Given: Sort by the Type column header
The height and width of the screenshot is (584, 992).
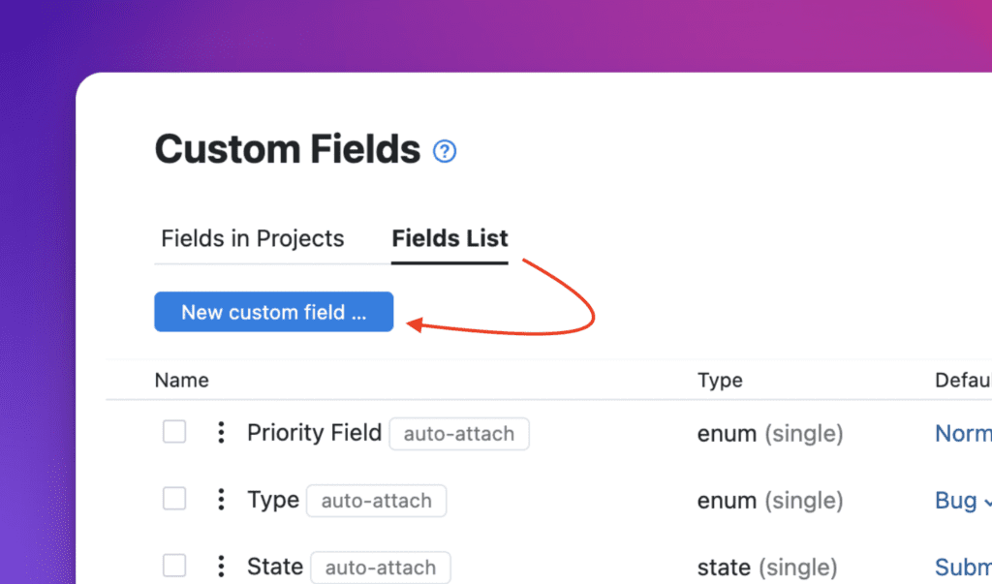Looking at the screenshot, I should click(x=720, y=380).
